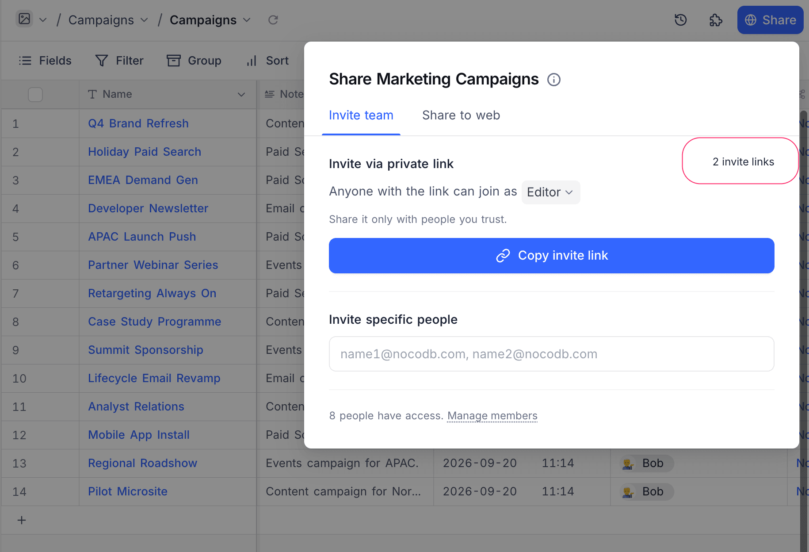The image size is (809, 552).
Task: Open the Sort toolbar menu
Action: (x=267, y=61)
